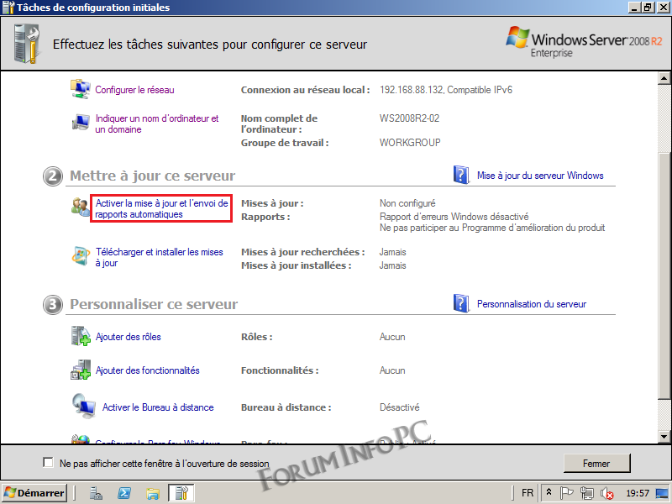Click the scrollbar up arrow

pyautogui.click(x=664, y=78)
